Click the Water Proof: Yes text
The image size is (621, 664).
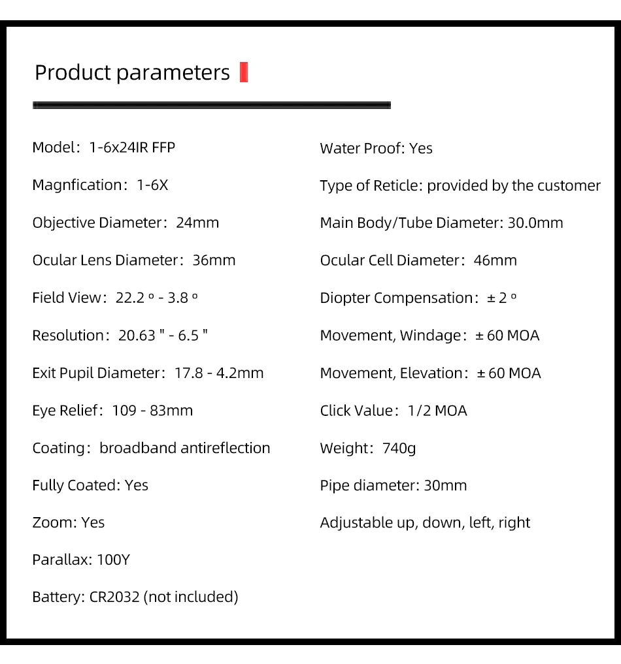coord(376,148)
